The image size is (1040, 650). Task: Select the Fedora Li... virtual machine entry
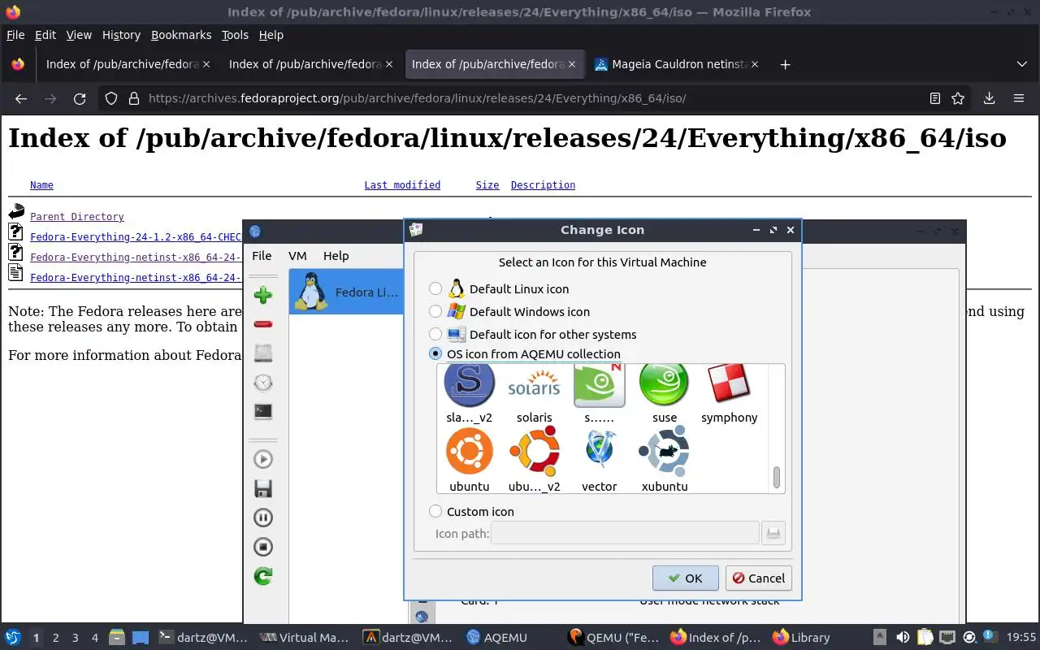pyautogui.click(x=346, y=292)
